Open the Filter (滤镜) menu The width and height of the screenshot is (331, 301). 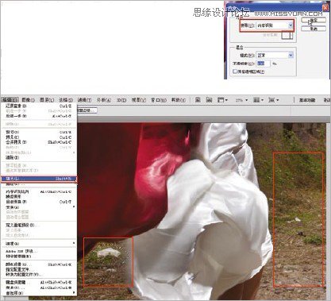pyautogui.click(x=84, y=100)
